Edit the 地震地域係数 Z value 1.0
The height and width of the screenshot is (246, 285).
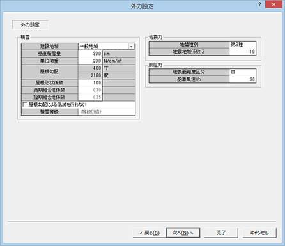242,52
